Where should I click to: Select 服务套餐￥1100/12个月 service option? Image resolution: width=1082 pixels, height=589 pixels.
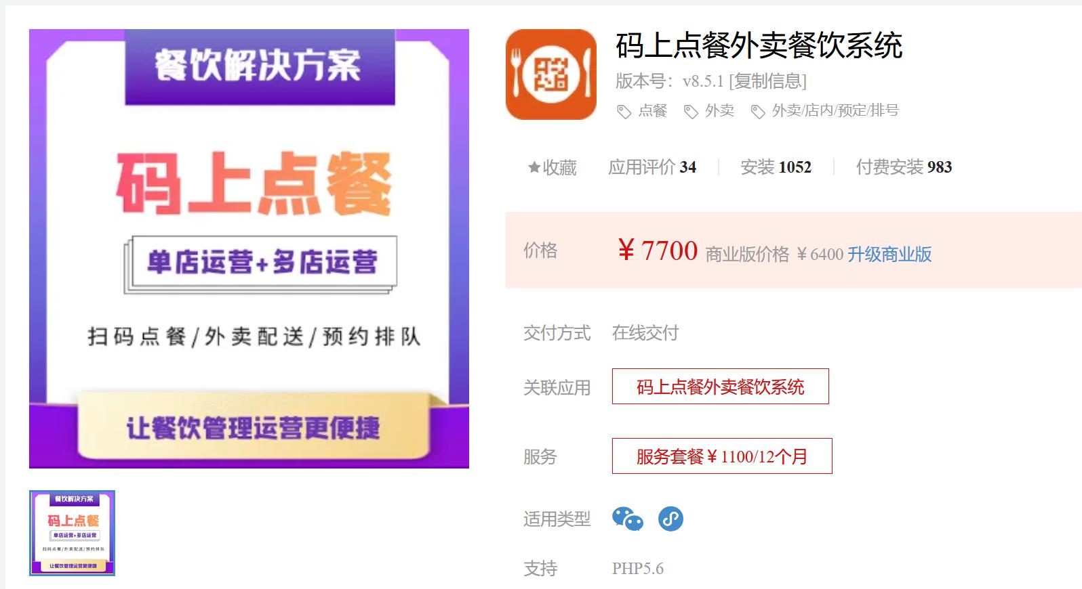pos(722,456)
